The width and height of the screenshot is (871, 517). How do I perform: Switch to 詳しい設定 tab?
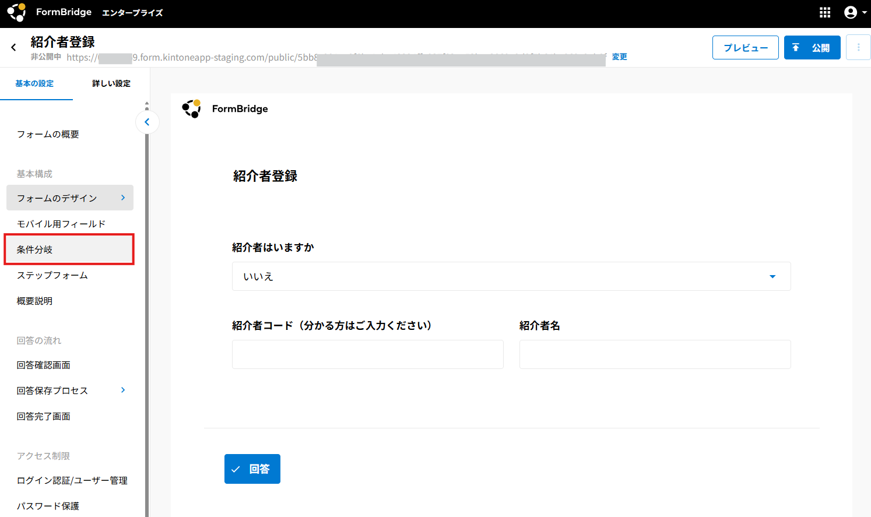click(111, 84)
